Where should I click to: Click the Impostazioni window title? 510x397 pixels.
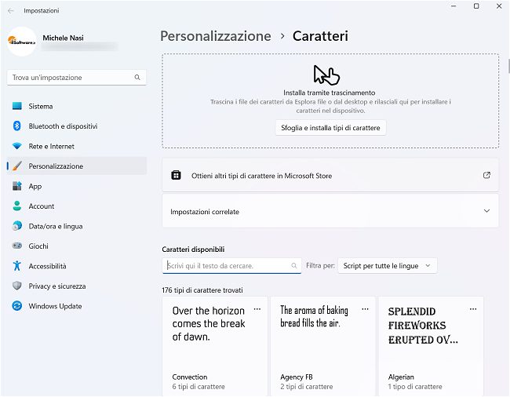point(42,11)
